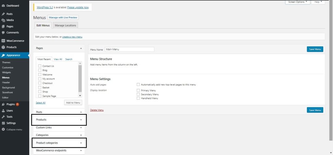
Task: Click the Tools wrench icon
Action: pos(3,117)
